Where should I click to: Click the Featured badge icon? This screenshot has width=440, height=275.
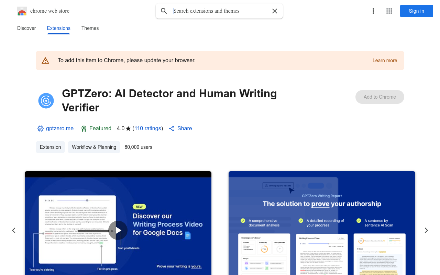click(84, 129)
